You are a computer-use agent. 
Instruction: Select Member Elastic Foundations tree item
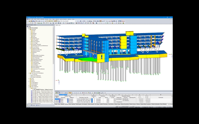pyautogui.click(x=38, y=55)
